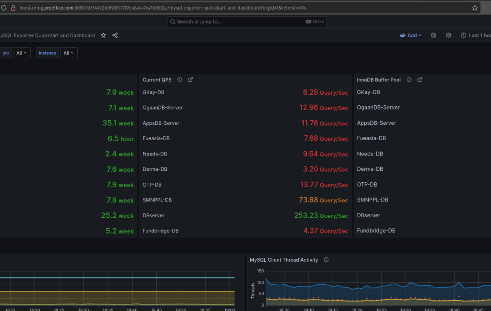The image size is (491, 311).
Task: Mark dashboard as favorite with star icon
Action: click(103, 35)
